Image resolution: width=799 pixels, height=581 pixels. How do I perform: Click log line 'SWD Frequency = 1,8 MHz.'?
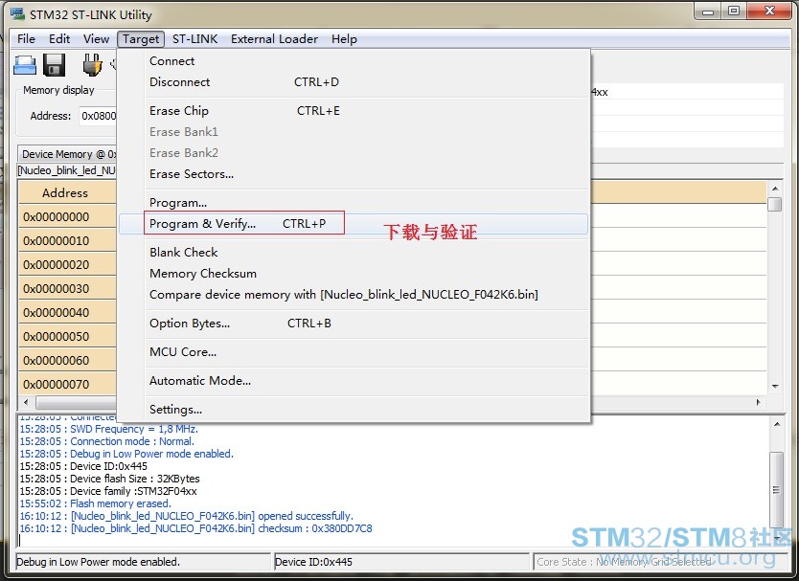[108, 429]
